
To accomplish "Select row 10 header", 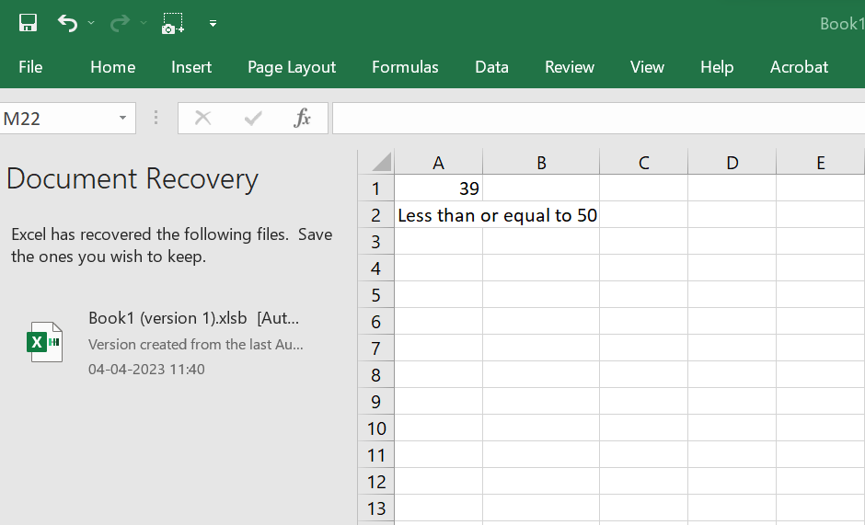I will point(376,428).
